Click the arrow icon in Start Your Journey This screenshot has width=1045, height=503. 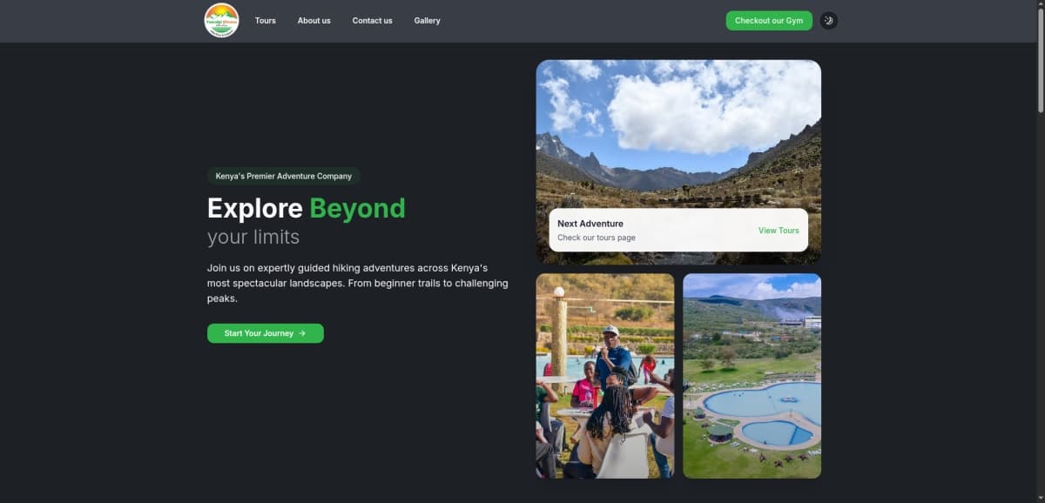(x=302, y=333)
